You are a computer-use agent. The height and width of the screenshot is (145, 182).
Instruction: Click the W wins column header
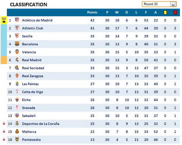(117, 12)
